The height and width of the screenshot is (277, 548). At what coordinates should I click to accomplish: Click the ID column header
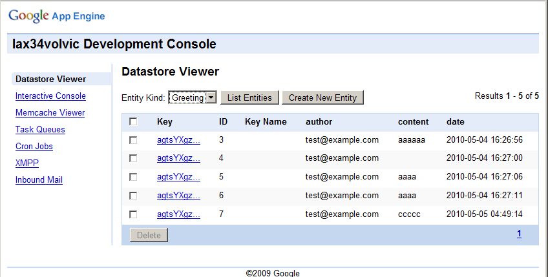pos(223,122)
